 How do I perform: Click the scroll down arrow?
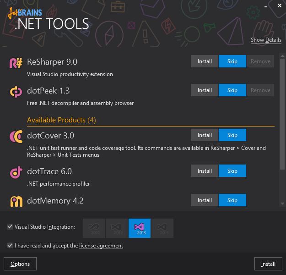coord(282,203)
